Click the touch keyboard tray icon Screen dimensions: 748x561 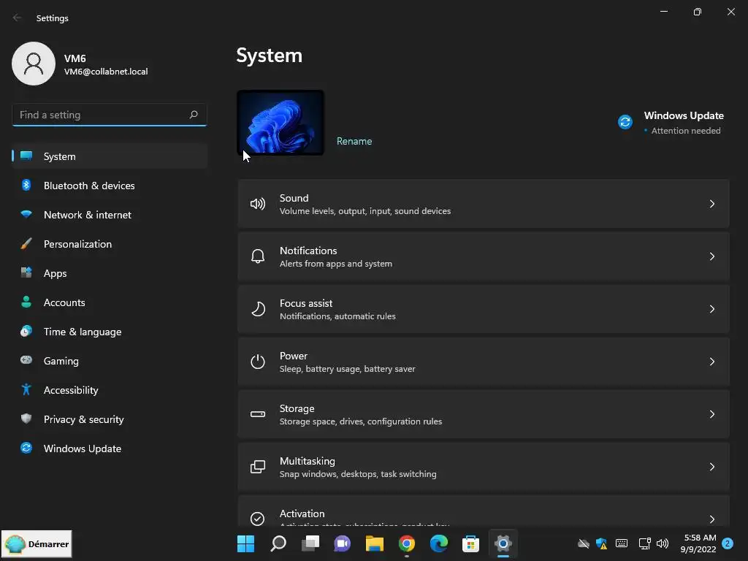[x=622, y=543]
